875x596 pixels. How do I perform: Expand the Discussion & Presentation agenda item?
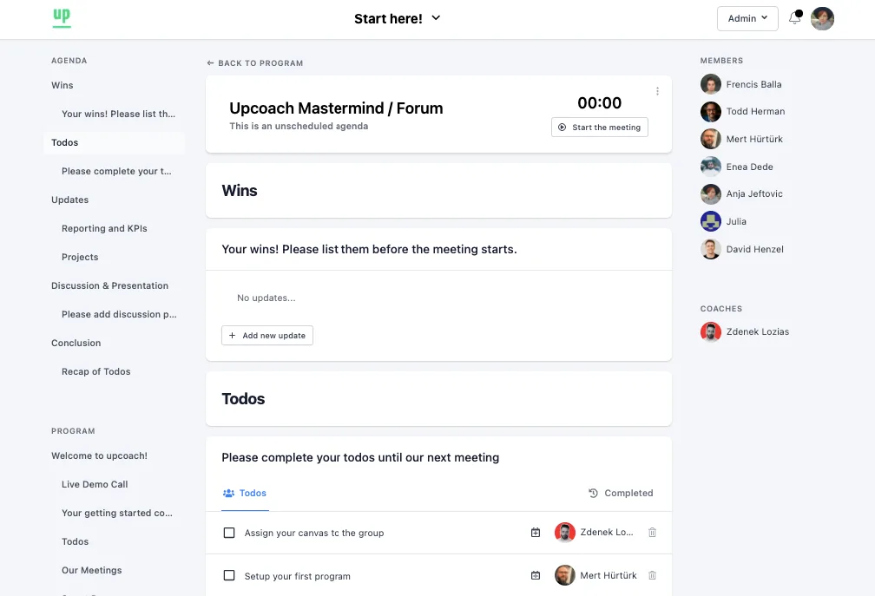(109, 285)
